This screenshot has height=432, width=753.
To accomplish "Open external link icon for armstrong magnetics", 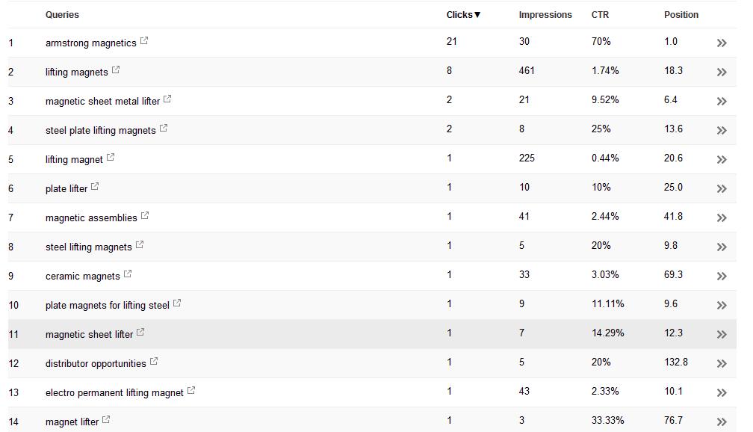I will pos(144,41).
